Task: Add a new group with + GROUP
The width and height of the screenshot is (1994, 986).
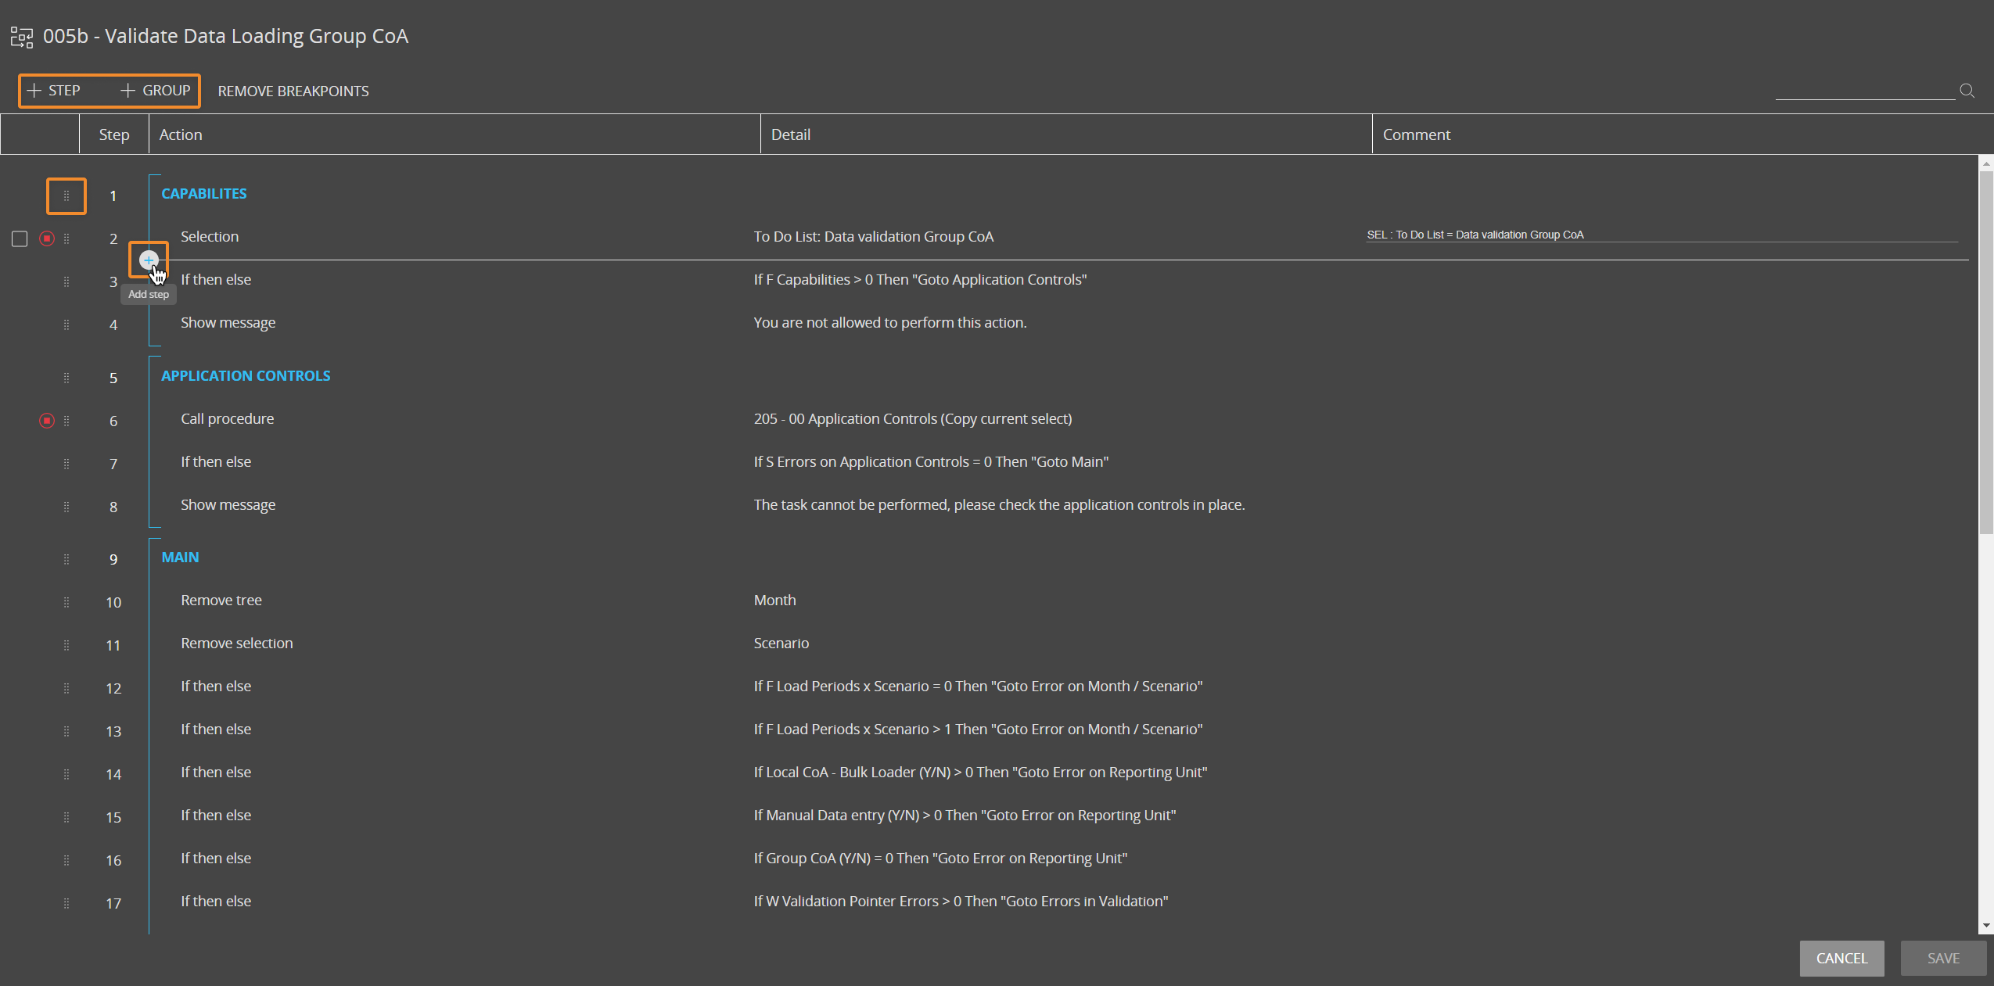Action: coord(156,91)
